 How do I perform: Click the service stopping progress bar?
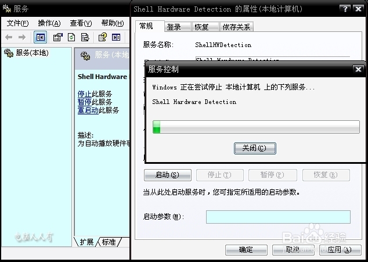(256, 127)
